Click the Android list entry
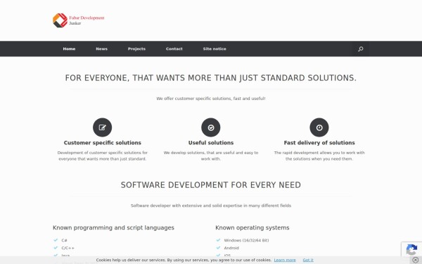The width and height of the screenshot is (422, 264). click(x=231, y=248)
